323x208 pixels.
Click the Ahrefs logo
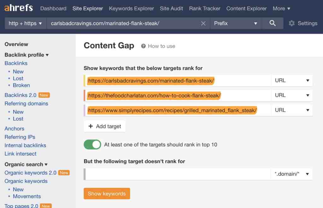pyautogui.click(x=18, y=8)
